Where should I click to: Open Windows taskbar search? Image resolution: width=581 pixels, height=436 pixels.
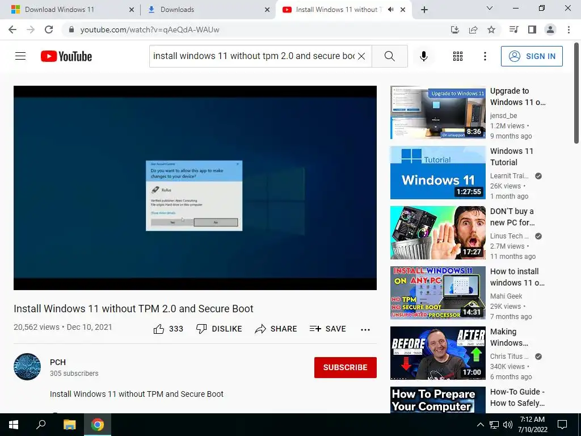pos(41,425)
